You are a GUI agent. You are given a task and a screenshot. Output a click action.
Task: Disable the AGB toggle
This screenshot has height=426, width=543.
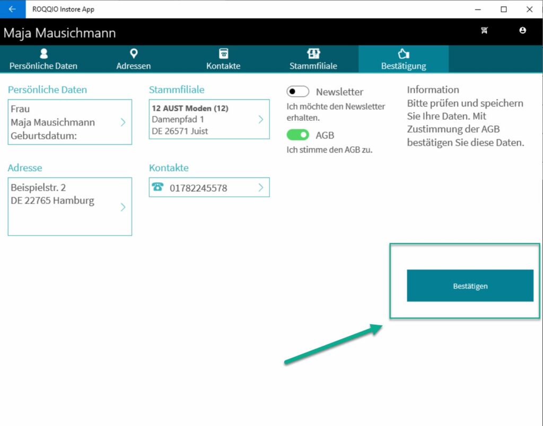298,135
